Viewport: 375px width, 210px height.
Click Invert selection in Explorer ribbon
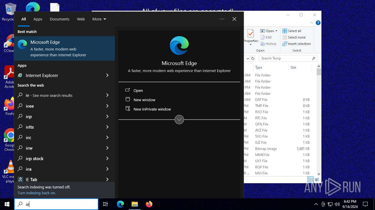tap(296, 44)
